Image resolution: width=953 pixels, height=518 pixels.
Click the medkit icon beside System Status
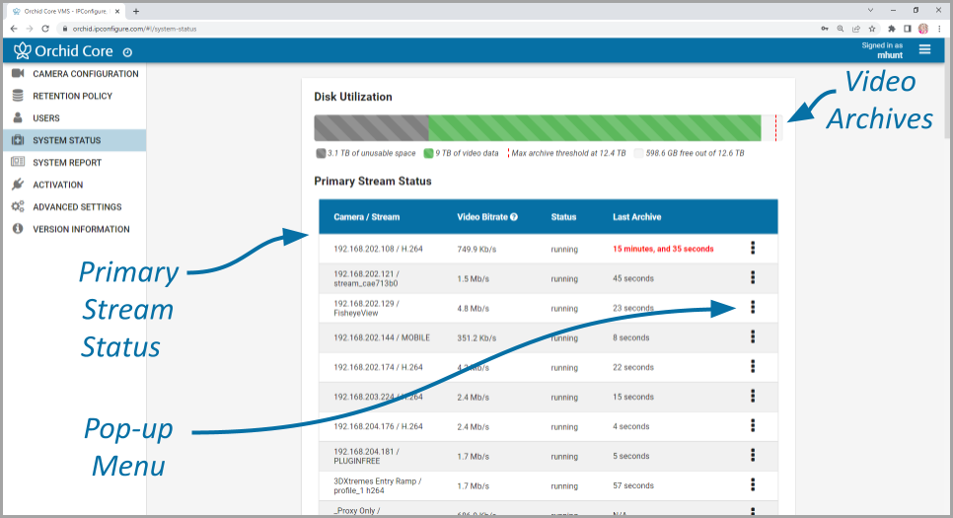pyautogui.click(x=18, y=140)
